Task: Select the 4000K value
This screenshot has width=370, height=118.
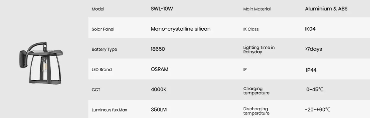Action: (x=159, y=89)
